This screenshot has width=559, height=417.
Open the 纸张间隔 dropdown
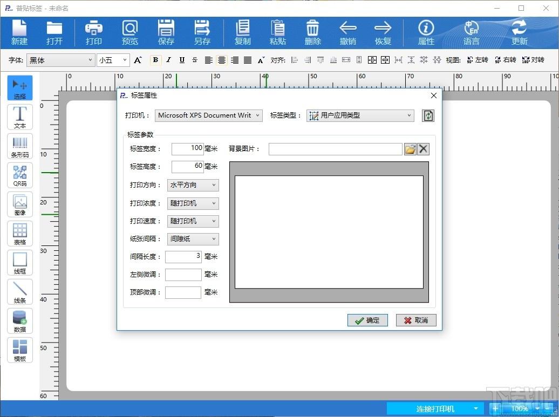193,239
